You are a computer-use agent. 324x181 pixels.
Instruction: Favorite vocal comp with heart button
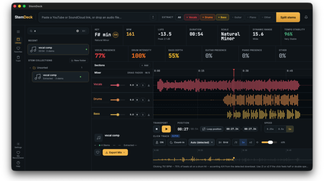(98, 153)
